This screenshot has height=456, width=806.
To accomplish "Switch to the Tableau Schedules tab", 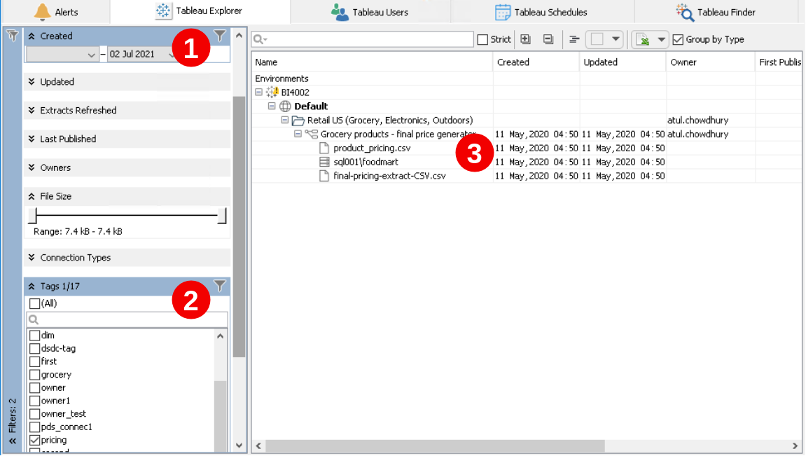I will [541, 12].
